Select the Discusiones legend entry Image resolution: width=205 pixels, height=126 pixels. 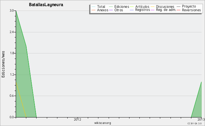165,6
